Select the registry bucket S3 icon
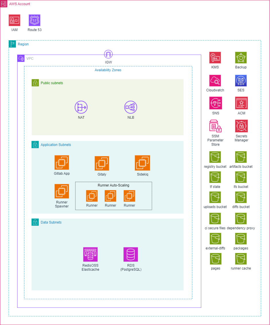The image size is (270, 325). [x=215, y=157]
